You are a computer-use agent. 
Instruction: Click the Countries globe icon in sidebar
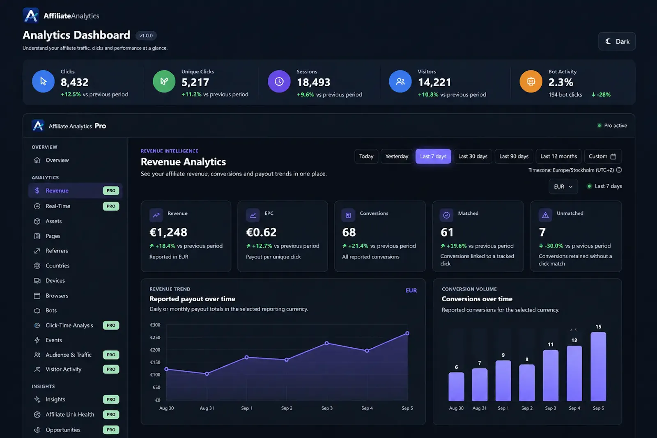click(x=37, y=266)
